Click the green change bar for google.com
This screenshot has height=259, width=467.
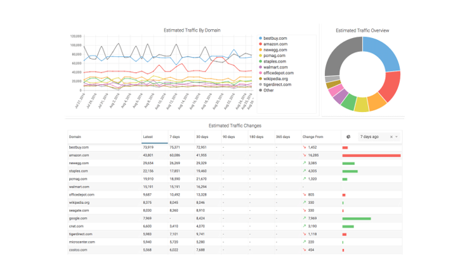(357, 218)
